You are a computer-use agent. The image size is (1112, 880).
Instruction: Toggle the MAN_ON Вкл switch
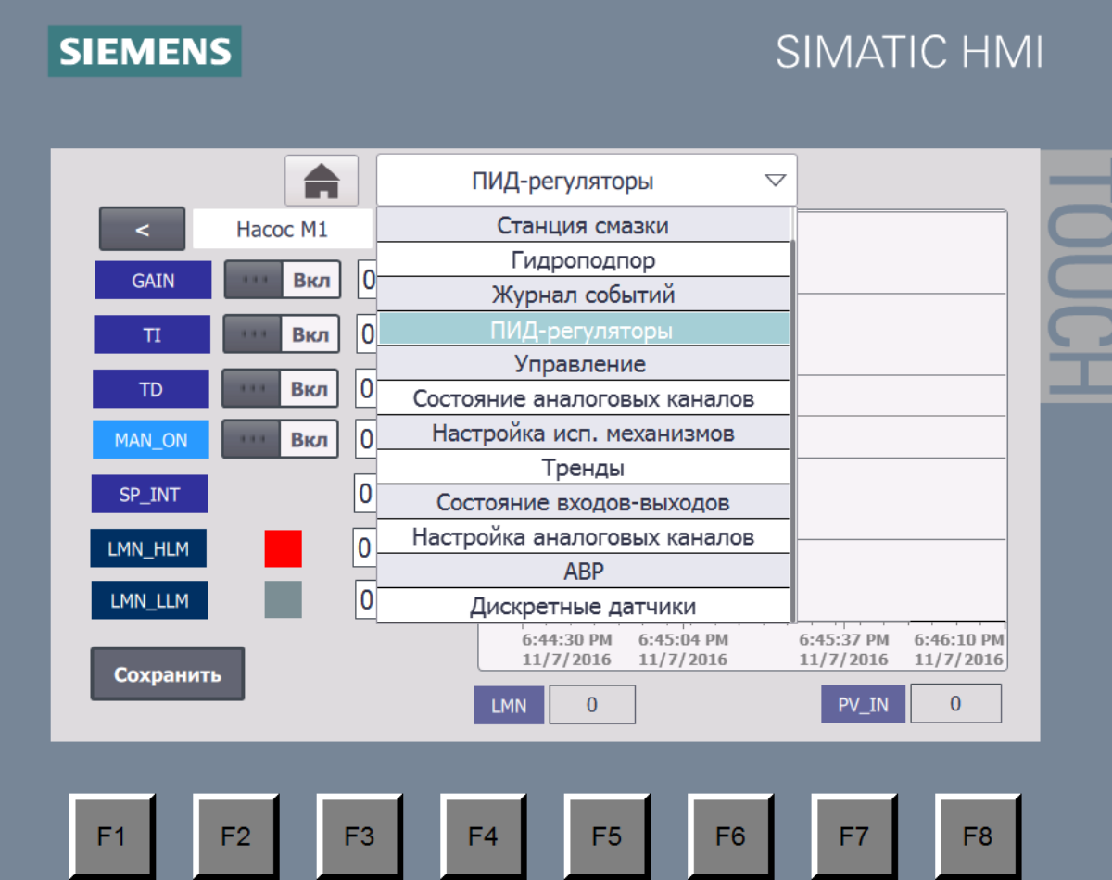(281, 439)
